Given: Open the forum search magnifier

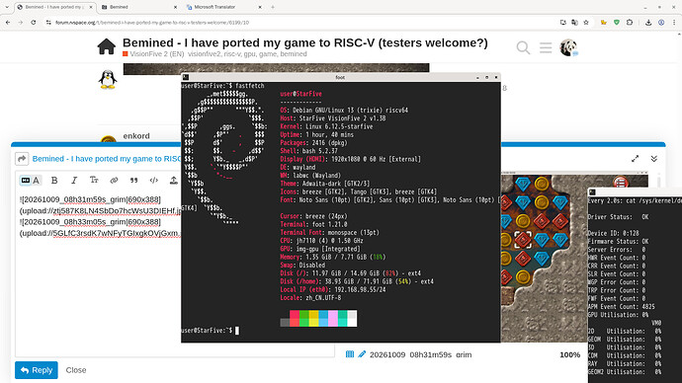Looking at the screenshot, I should click(523, 47).
